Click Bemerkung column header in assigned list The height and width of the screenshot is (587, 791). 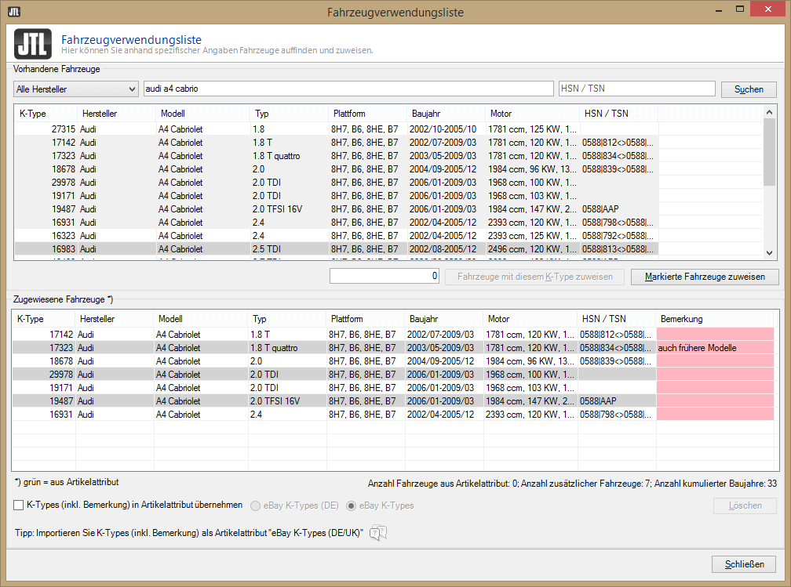714,319
